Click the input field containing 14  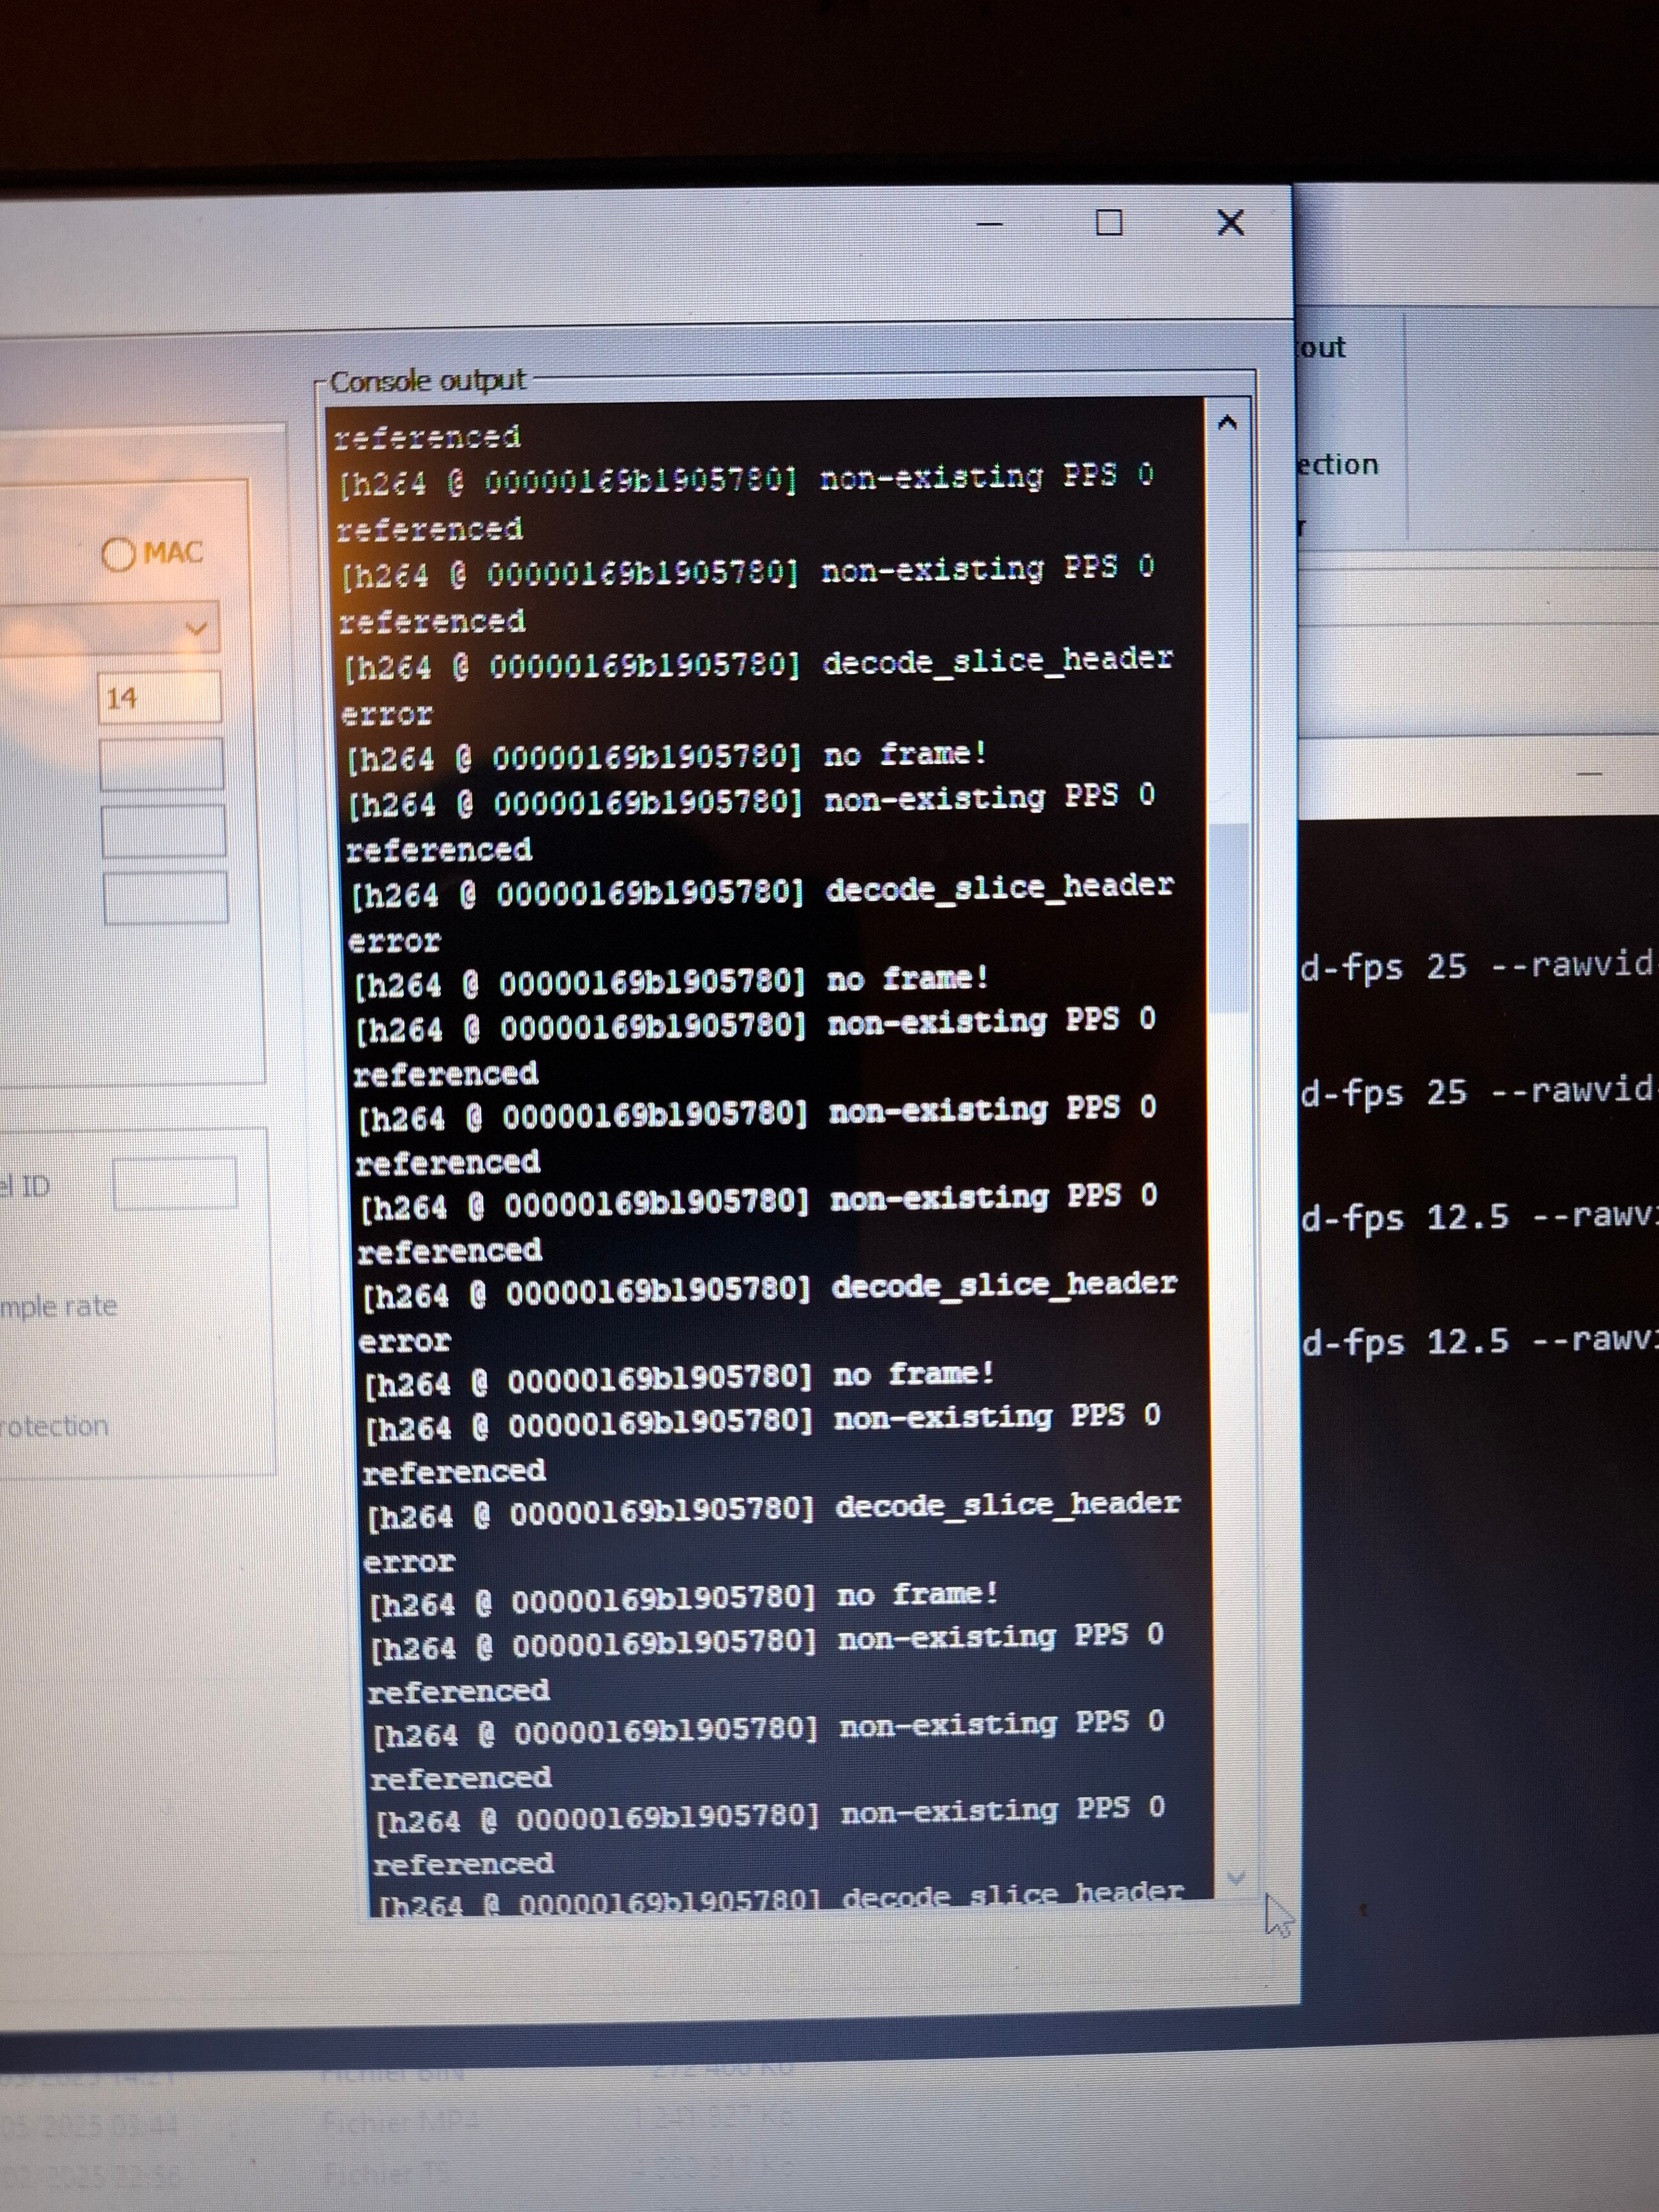point(160,697)
